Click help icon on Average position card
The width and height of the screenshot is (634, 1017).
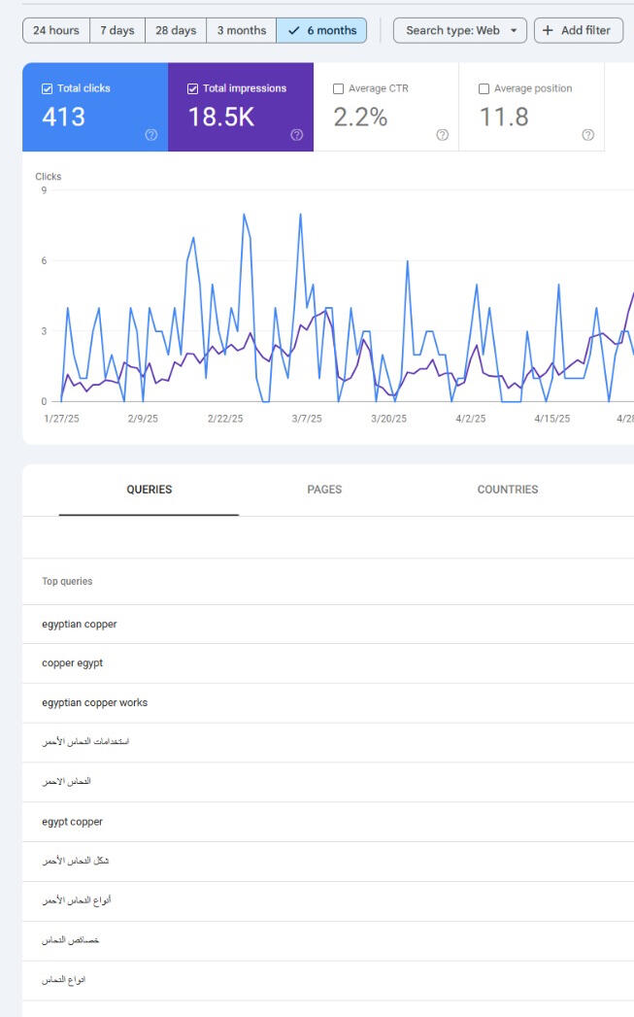tap(587, 135)
